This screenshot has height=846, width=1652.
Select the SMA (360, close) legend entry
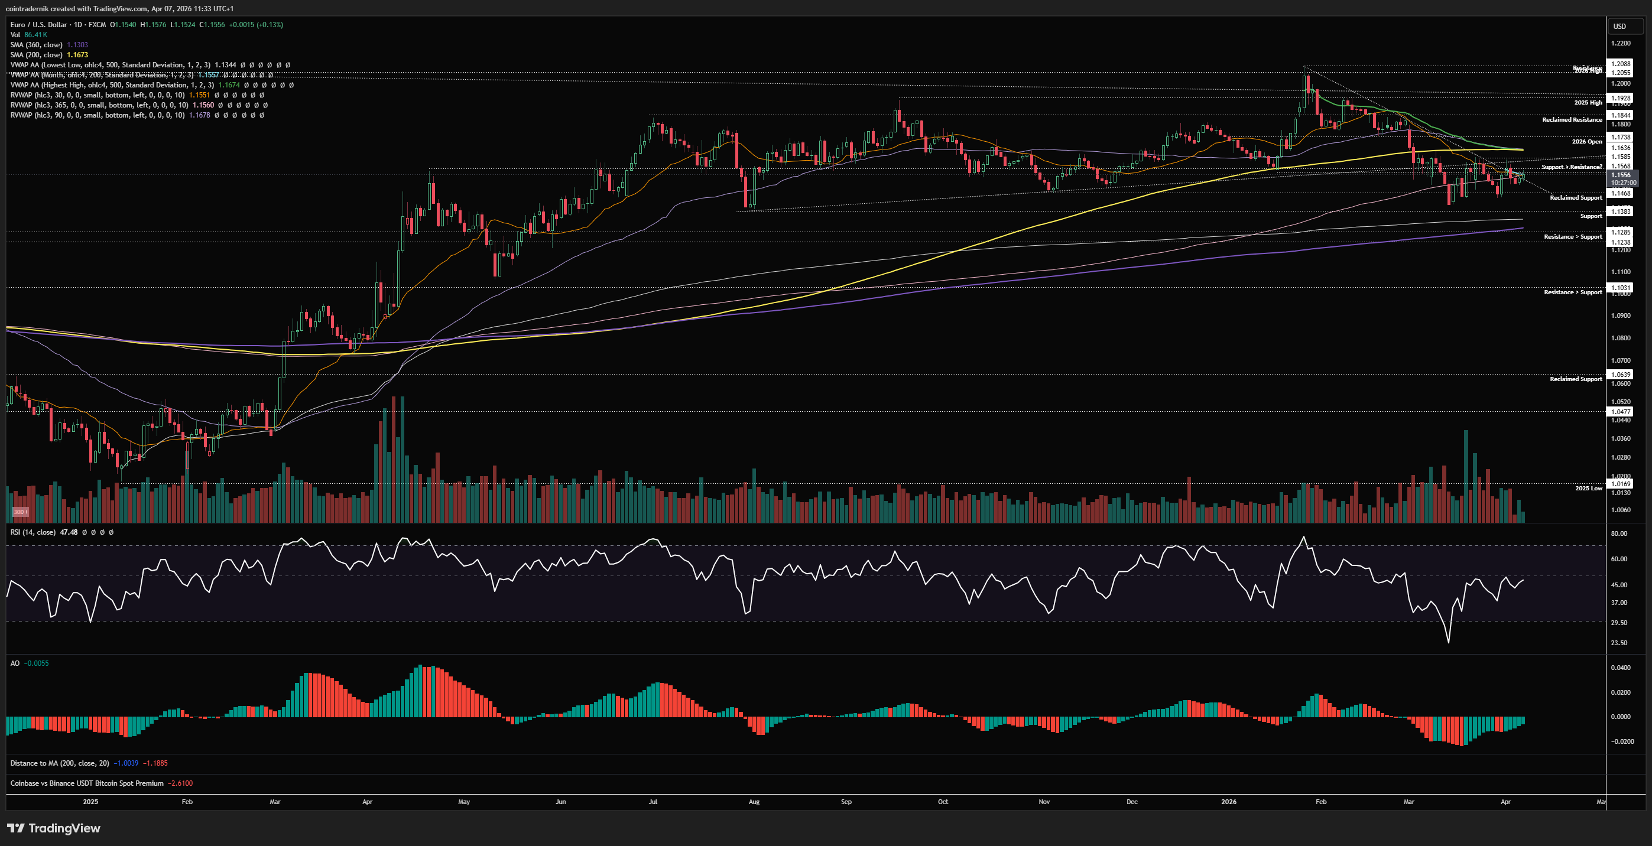coord(36,45)
